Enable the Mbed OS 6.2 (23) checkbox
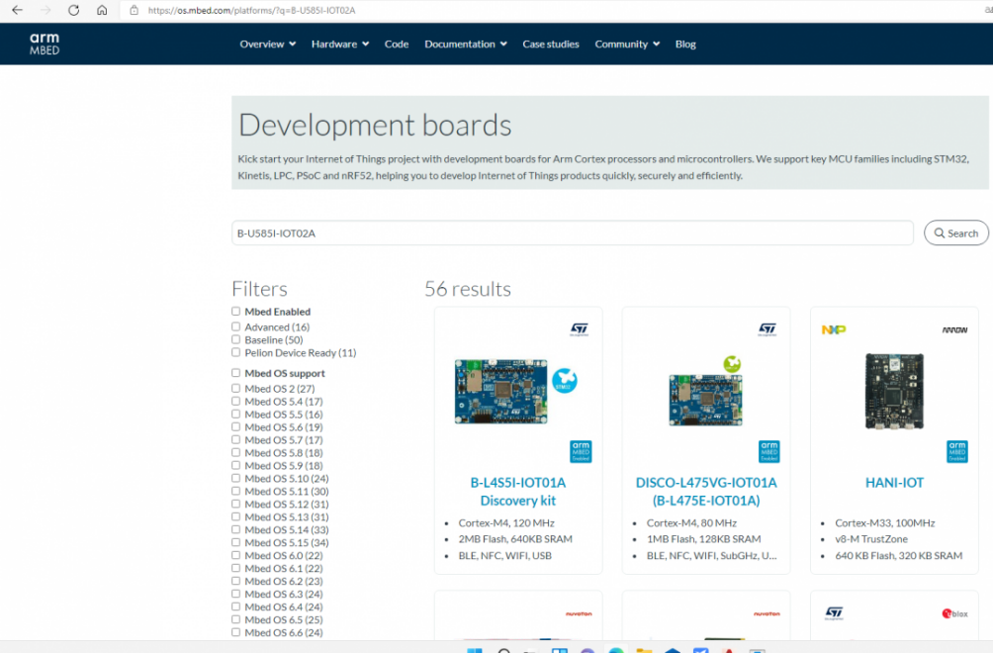The width and height of the screenshot is (993, 653). pos(235,581)
